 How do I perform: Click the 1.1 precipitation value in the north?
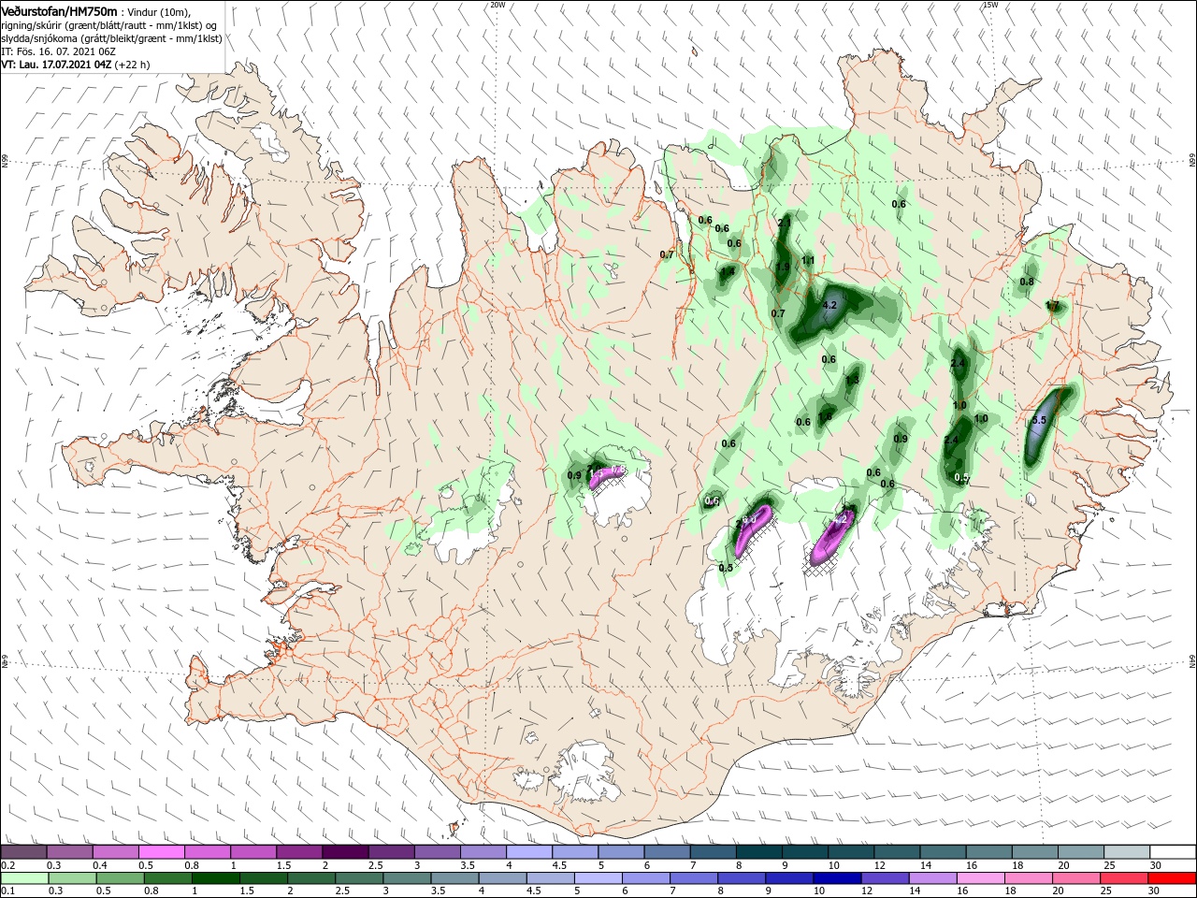pyautogui.click(x=809, y=260)
